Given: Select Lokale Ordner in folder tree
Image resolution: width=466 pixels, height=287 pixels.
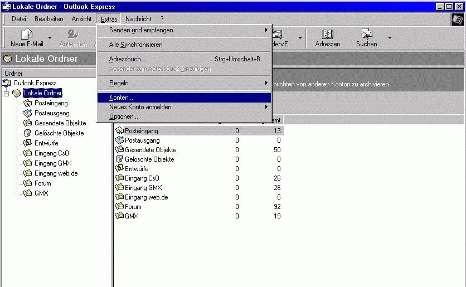Looking at the screenshot, I should point(43,93).
